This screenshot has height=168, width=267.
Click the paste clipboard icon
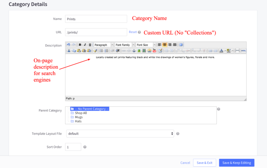pos(79,51)
